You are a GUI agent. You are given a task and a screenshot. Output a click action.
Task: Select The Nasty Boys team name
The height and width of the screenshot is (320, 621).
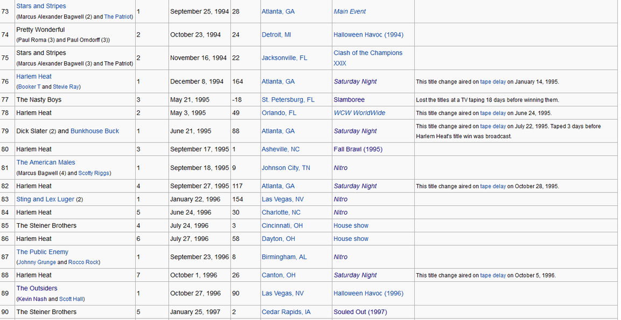click(39, 99)
